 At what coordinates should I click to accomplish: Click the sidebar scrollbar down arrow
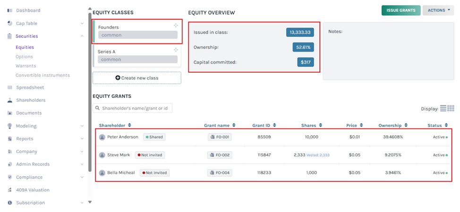coord(90,202)
